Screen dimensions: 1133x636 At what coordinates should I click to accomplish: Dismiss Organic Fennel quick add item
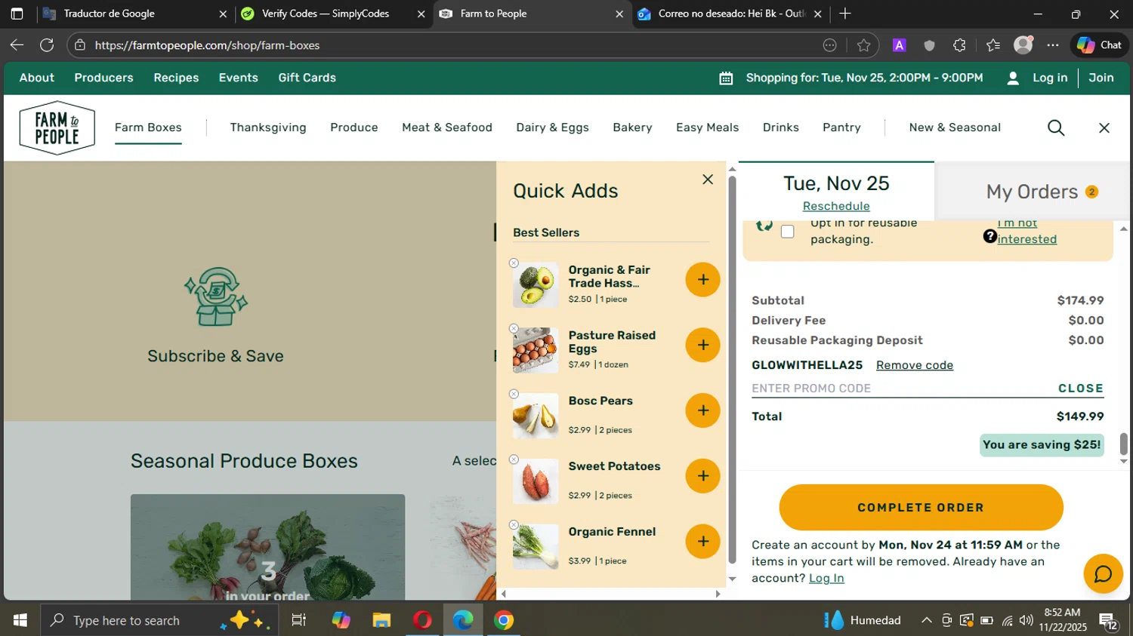pyautogui.click(x=514, y=525)
